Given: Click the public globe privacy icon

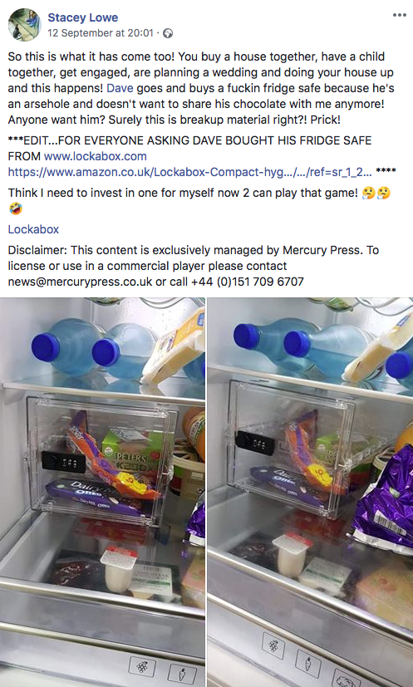Looking at the screenshot, I should click(168, 33).
